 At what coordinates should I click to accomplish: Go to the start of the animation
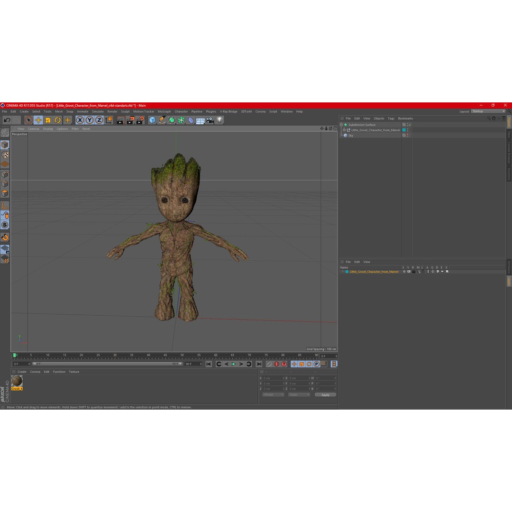point(209,364)
